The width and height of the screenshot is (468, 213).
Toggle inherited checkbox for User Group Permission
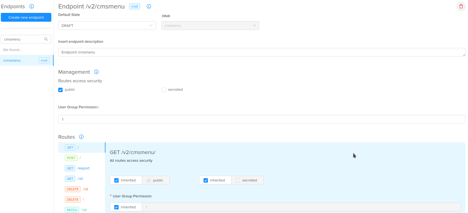116,207
